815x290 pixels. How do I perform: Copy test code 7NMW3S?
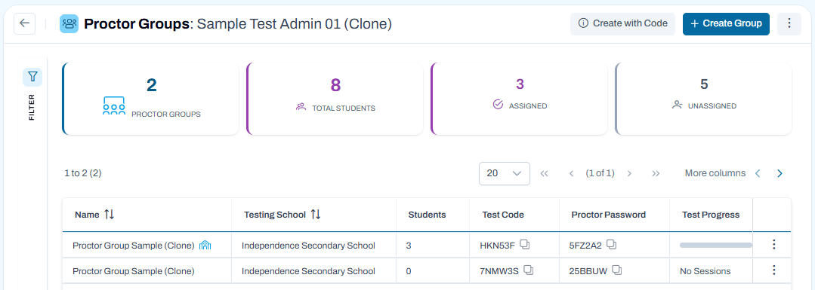(529, 270)
